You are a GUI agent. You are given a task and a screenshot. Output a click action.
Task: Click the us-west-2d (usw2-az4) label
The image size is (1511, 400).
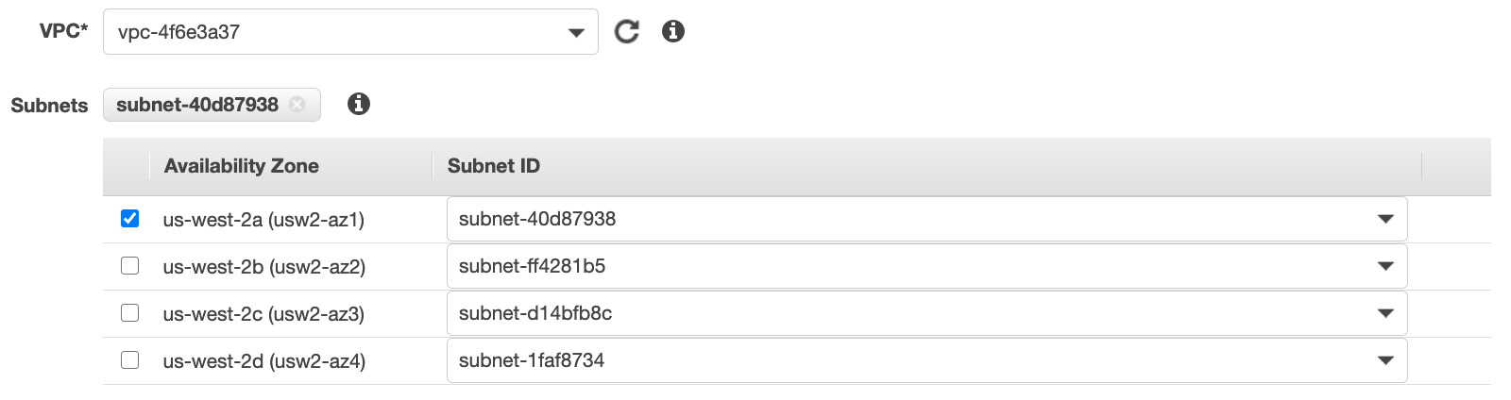tap(263, 361)
